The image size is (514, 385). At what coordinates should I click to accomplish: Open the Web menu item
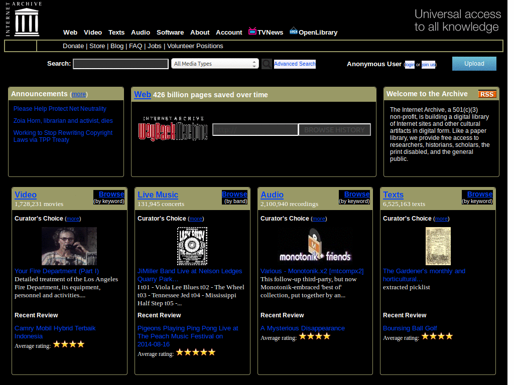point(70,33)
